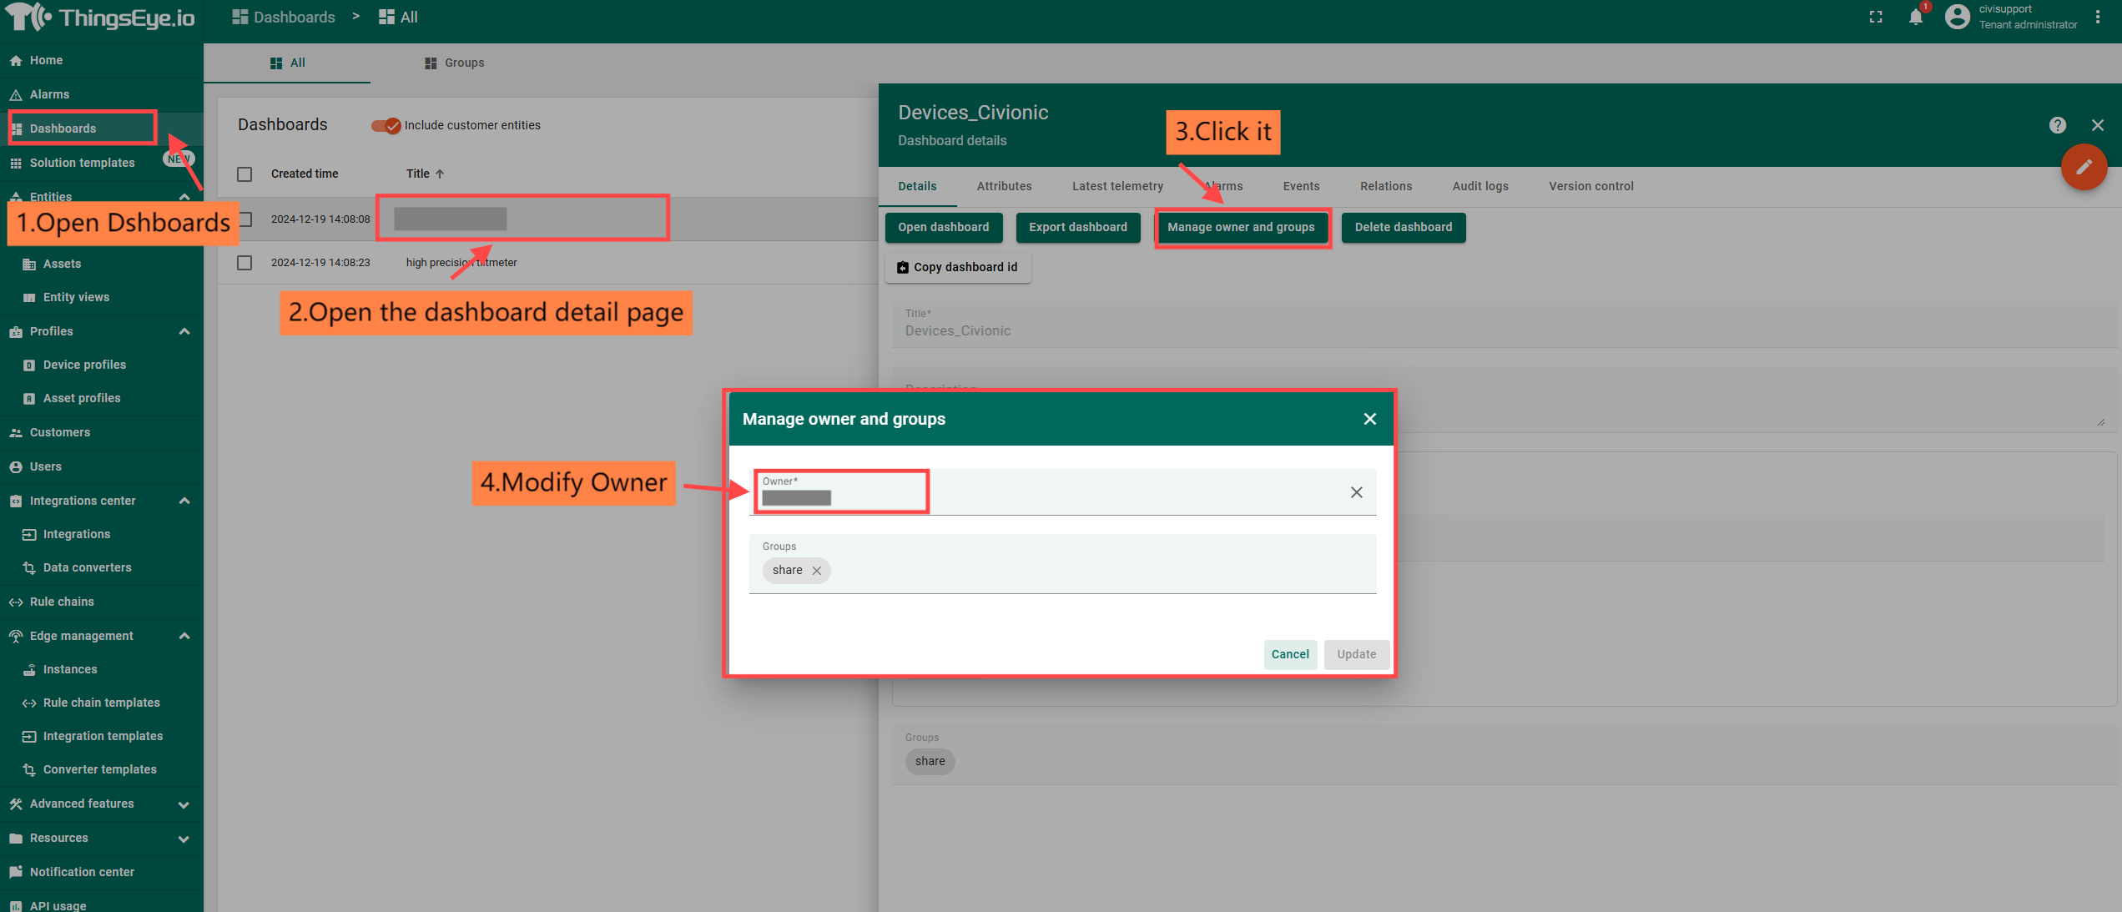Collapse the Profiles section
The height and width of the screenshot is (912, 2122).
(x=184, y=331)
